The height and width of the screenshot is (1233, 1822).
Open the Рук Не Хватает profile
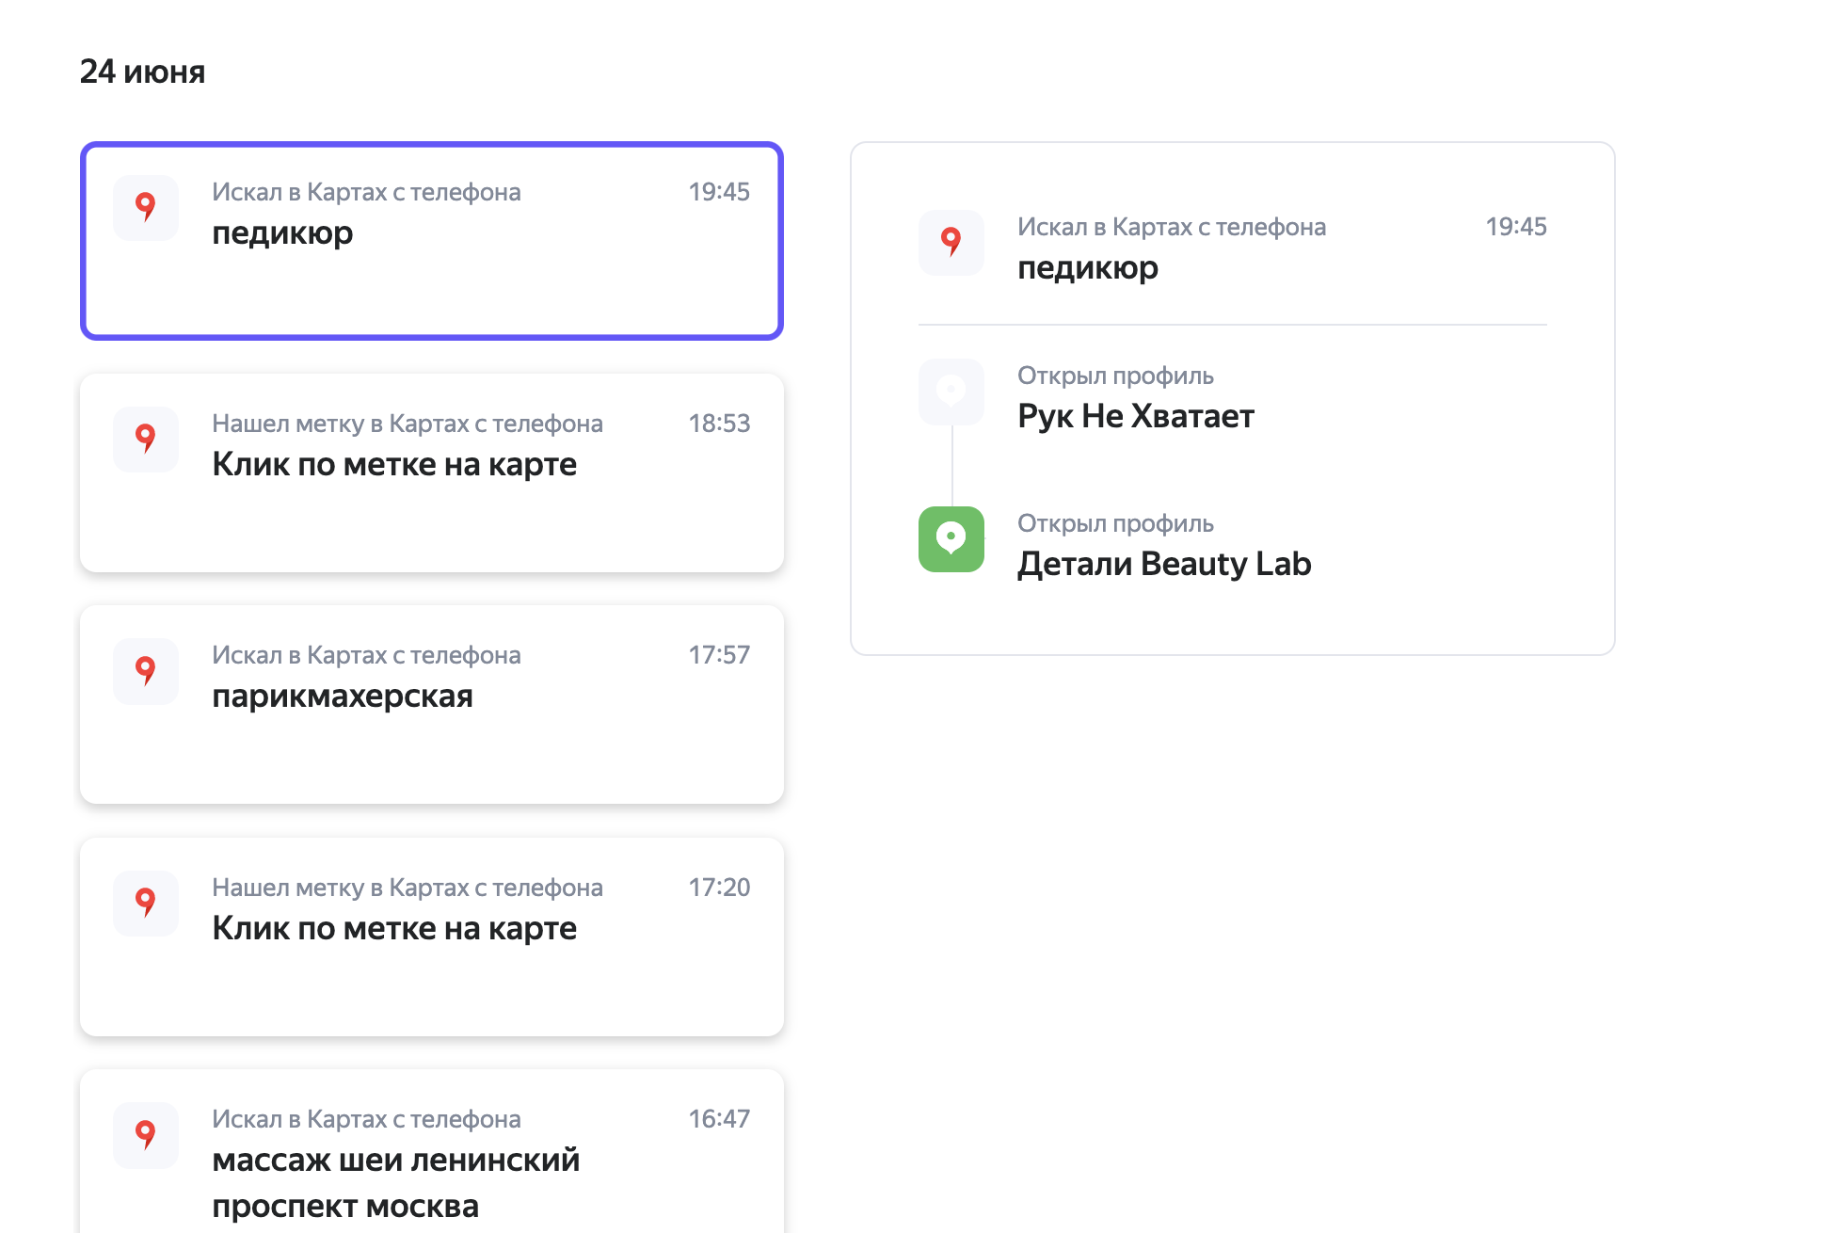pyautogui.click(x=1135, y=416)
